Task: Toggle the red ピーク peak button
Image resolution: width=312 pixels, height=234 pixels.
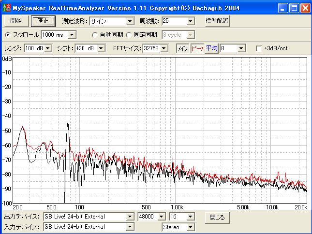Action: coord(197,48)
